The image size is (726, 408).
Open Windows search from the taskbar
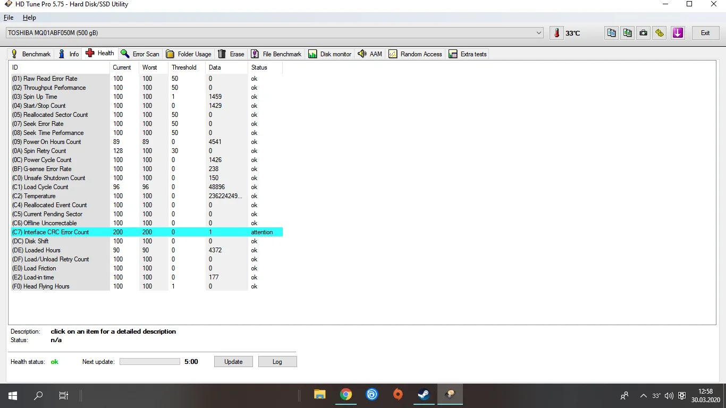click(38, 395)
